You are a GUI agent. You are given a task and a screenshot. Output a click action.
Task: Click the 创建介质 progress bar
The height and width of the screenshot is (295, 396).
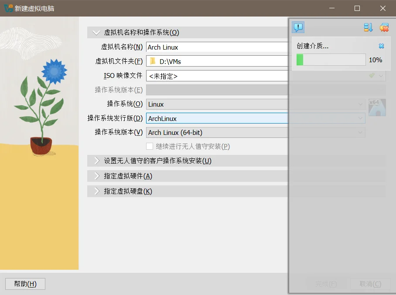coord(331,60)
